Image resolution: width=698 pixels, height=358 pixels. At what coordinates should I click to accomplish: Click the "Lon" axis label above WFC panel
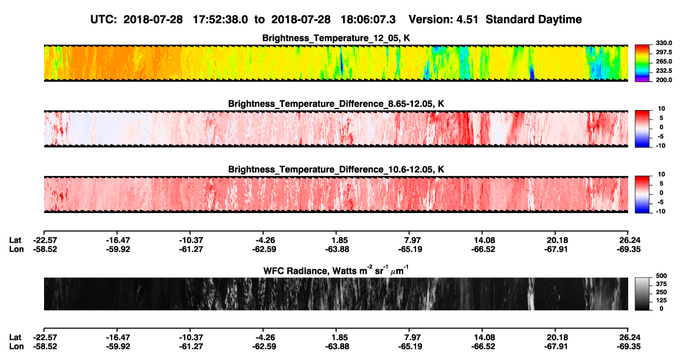click(16, 249)
